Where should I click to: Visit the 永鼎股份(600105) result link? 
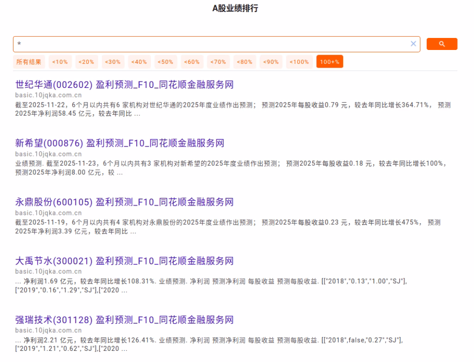(124, 202)
